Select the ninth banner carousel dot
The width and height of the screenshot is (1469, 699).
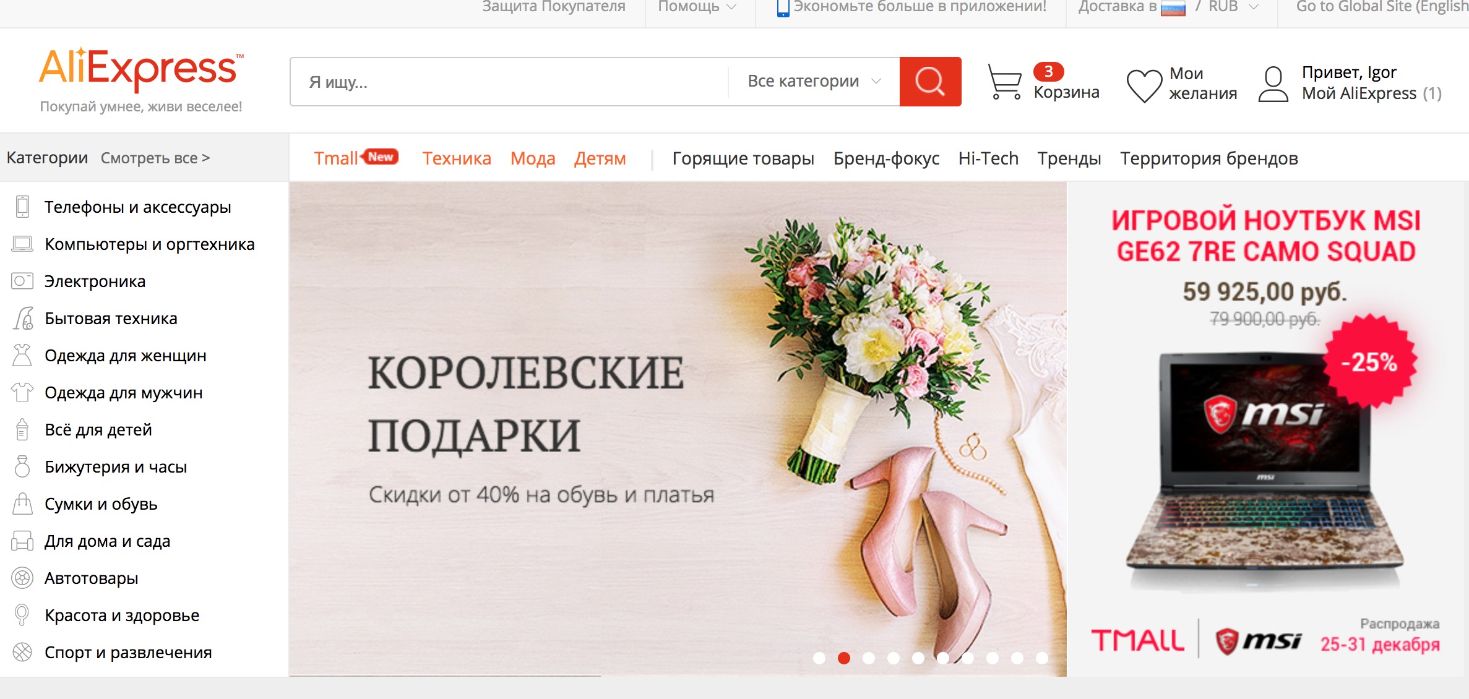(1017, 658)
